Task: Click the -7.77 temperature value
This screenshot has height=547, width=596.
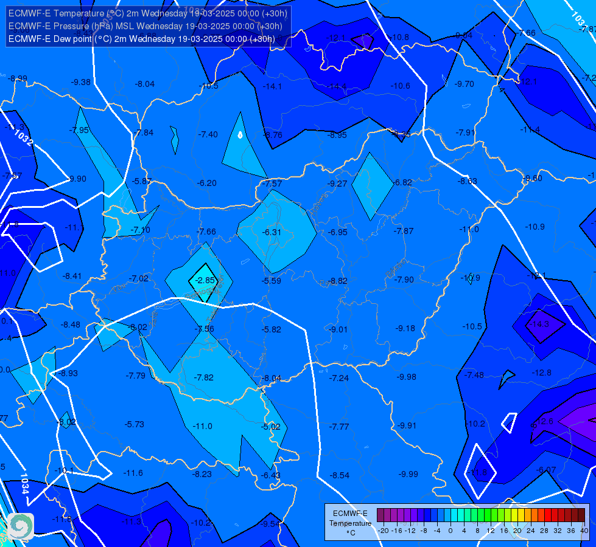Action: click(338, 427)
